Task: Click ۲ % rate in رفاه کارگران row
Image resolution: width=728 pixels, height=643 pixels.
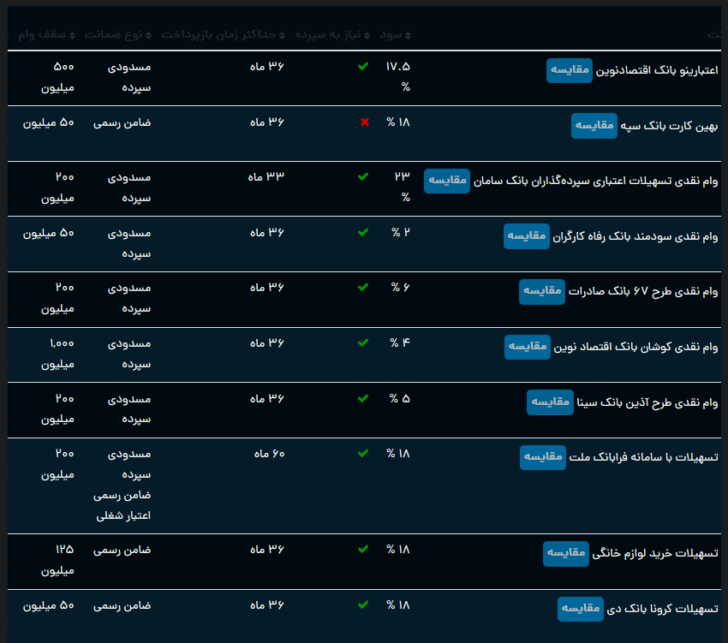Action: click(x=401, y=232)
